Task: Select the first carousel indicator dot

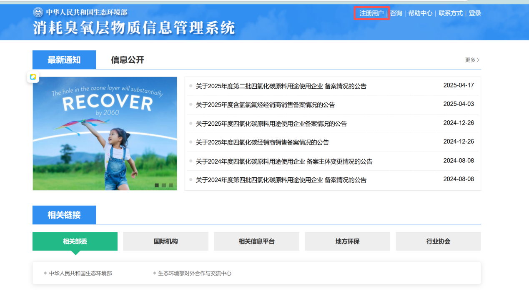Action: tap(157, 185)
